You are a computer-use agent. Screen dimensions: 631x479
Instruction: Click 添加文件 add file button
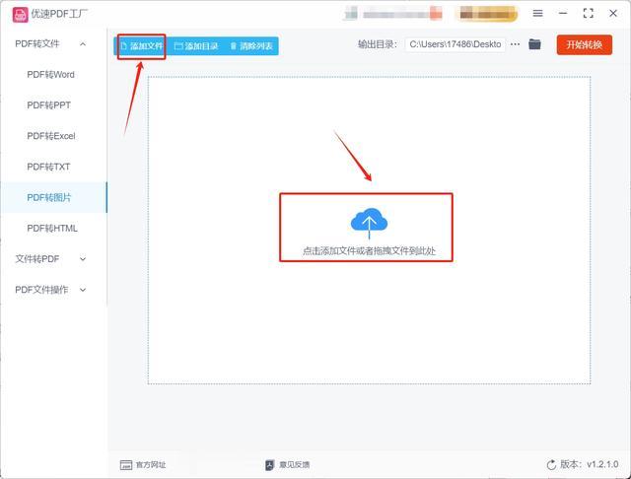point(141,46)
